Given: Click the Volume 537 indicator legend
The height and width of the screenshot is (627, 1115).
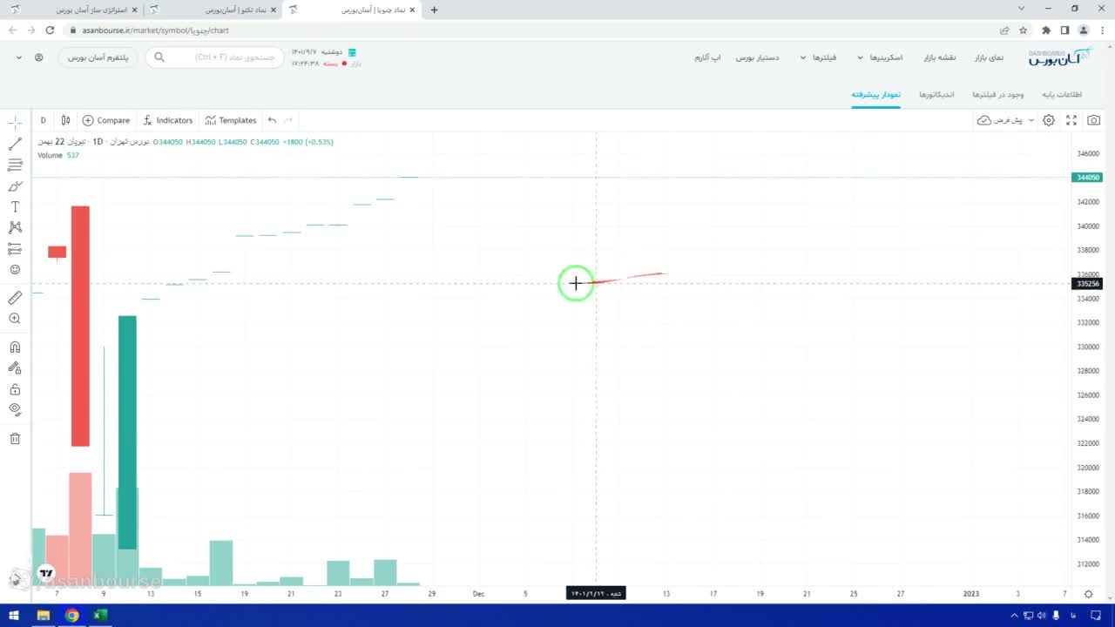Looking at the screenshot, I should 58,155.
